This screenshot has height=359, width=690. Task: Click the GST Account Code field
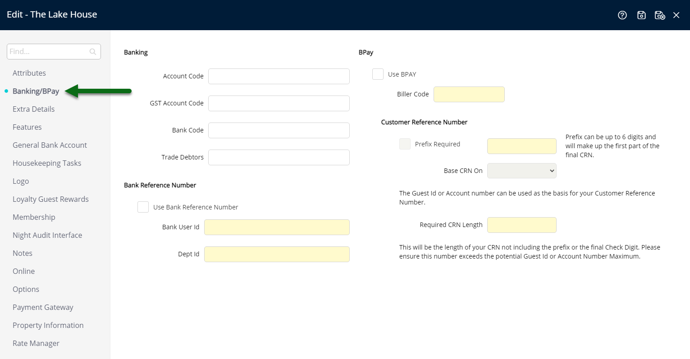279,103
